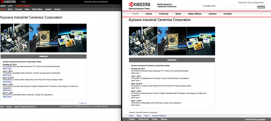Image resolution: width=271 pixels, height=121 pixels.
Task: Open Careers in right page's white nav bar
Action: (x=212, y=14)
